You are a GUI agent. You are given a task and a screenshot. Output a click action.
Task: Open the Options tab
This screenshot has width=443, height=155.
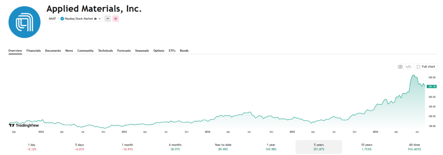point(159,51)
